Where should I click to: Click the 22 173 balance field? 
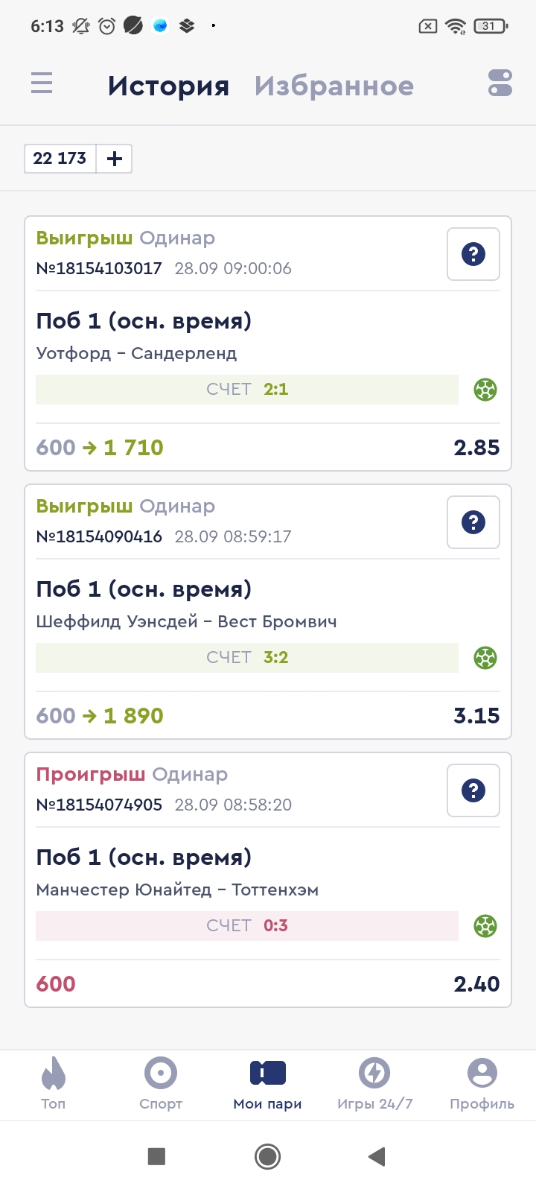(60, 159)
